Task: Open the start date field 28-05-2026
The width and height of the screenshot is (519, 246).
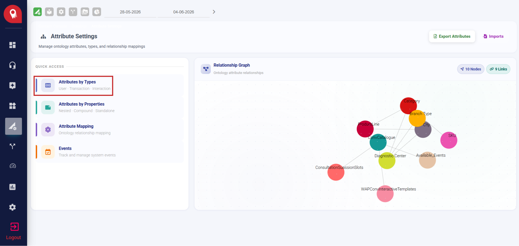Action: pos(130,12)
